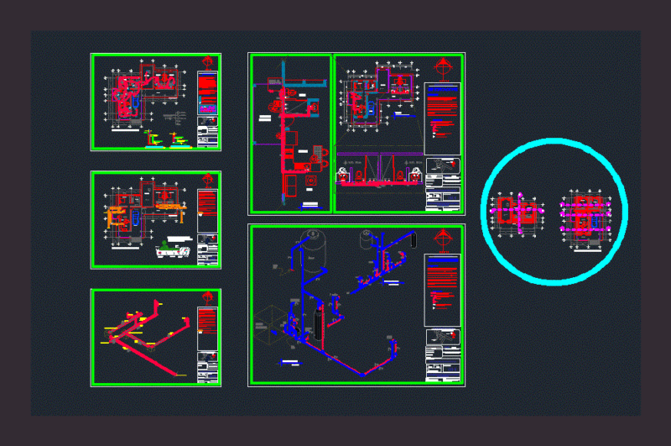671x446 pixels.
Task: Click north arrow symbol on blue isometric sheet
Action: coord(443,241)
